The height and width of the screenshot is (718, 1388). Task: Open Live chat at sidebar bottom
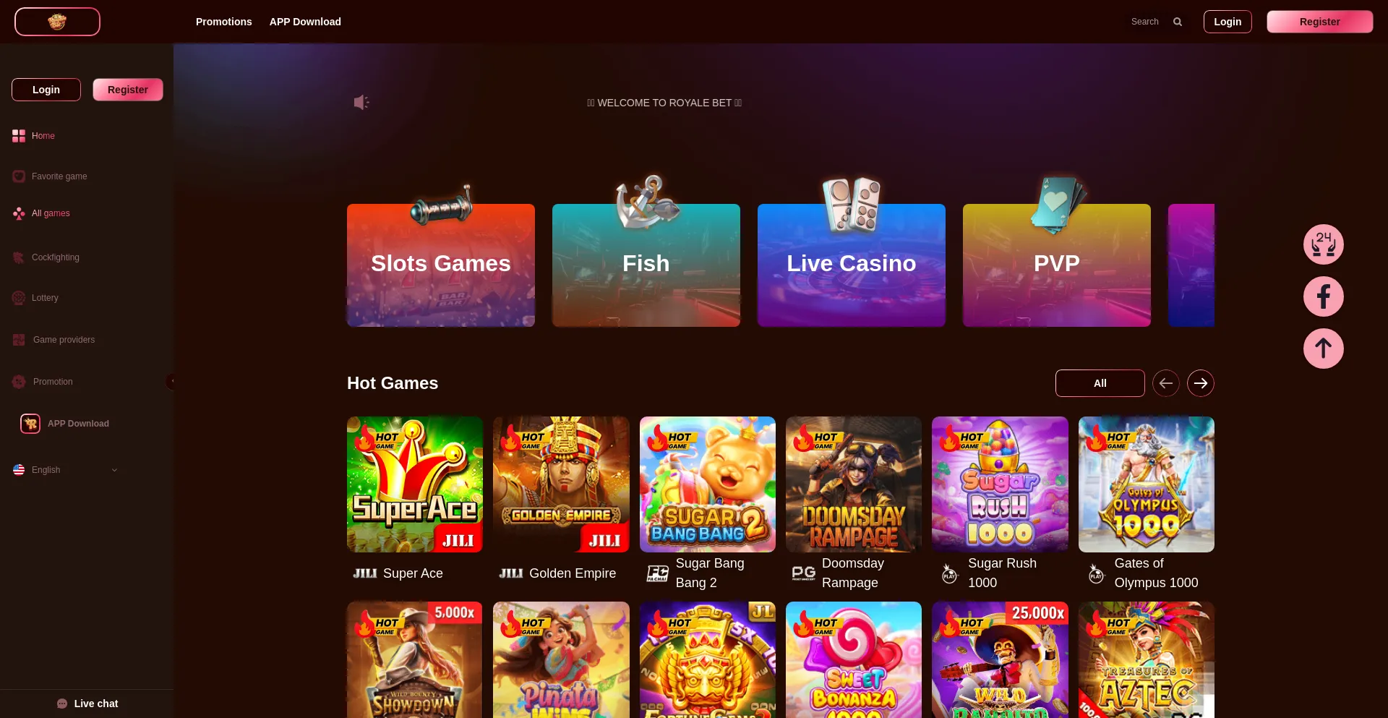tap(87, 704)
